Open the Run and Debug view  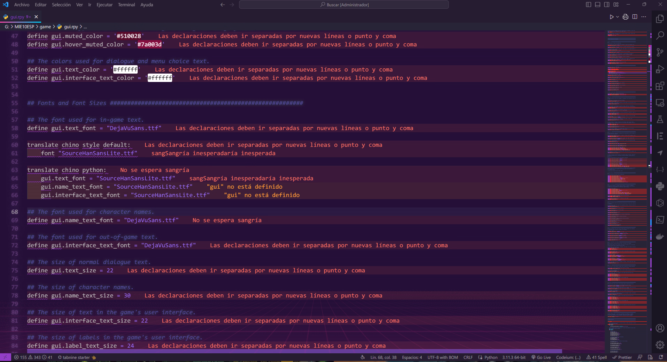coord(660,69)
